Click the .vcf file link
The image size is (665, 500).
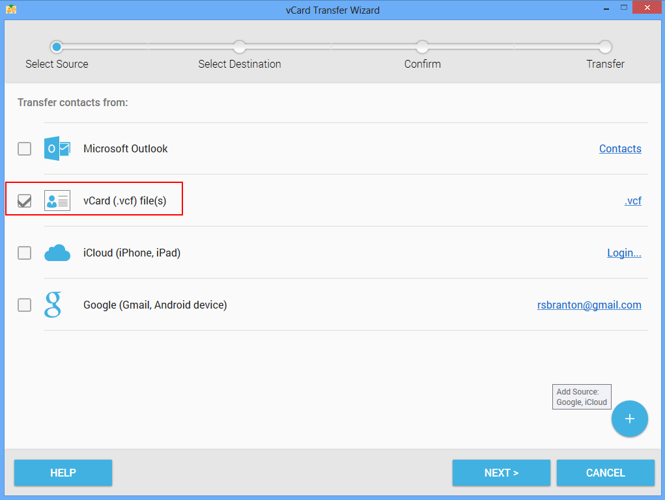[x=632, y=201]
